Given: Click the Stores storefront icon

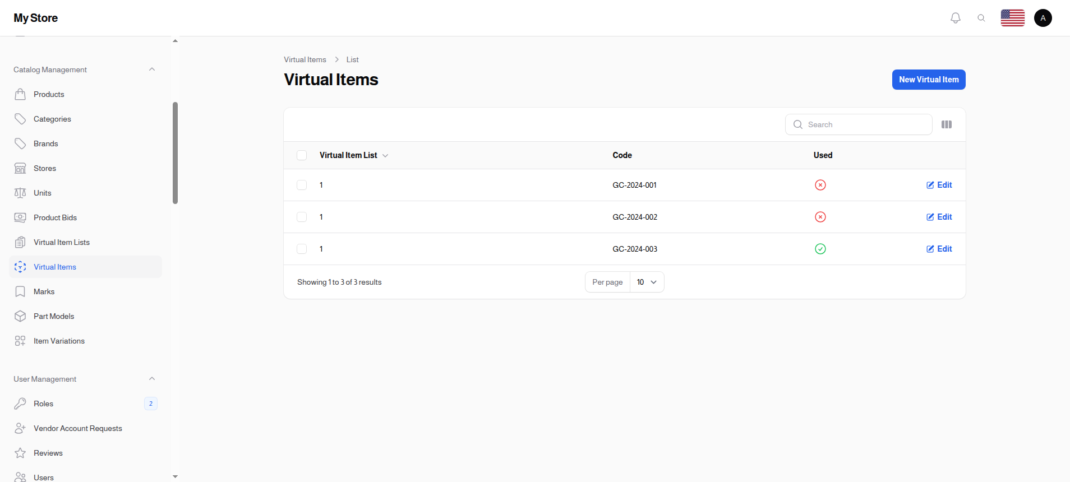Looking at the screenshot, I should 20,168.
